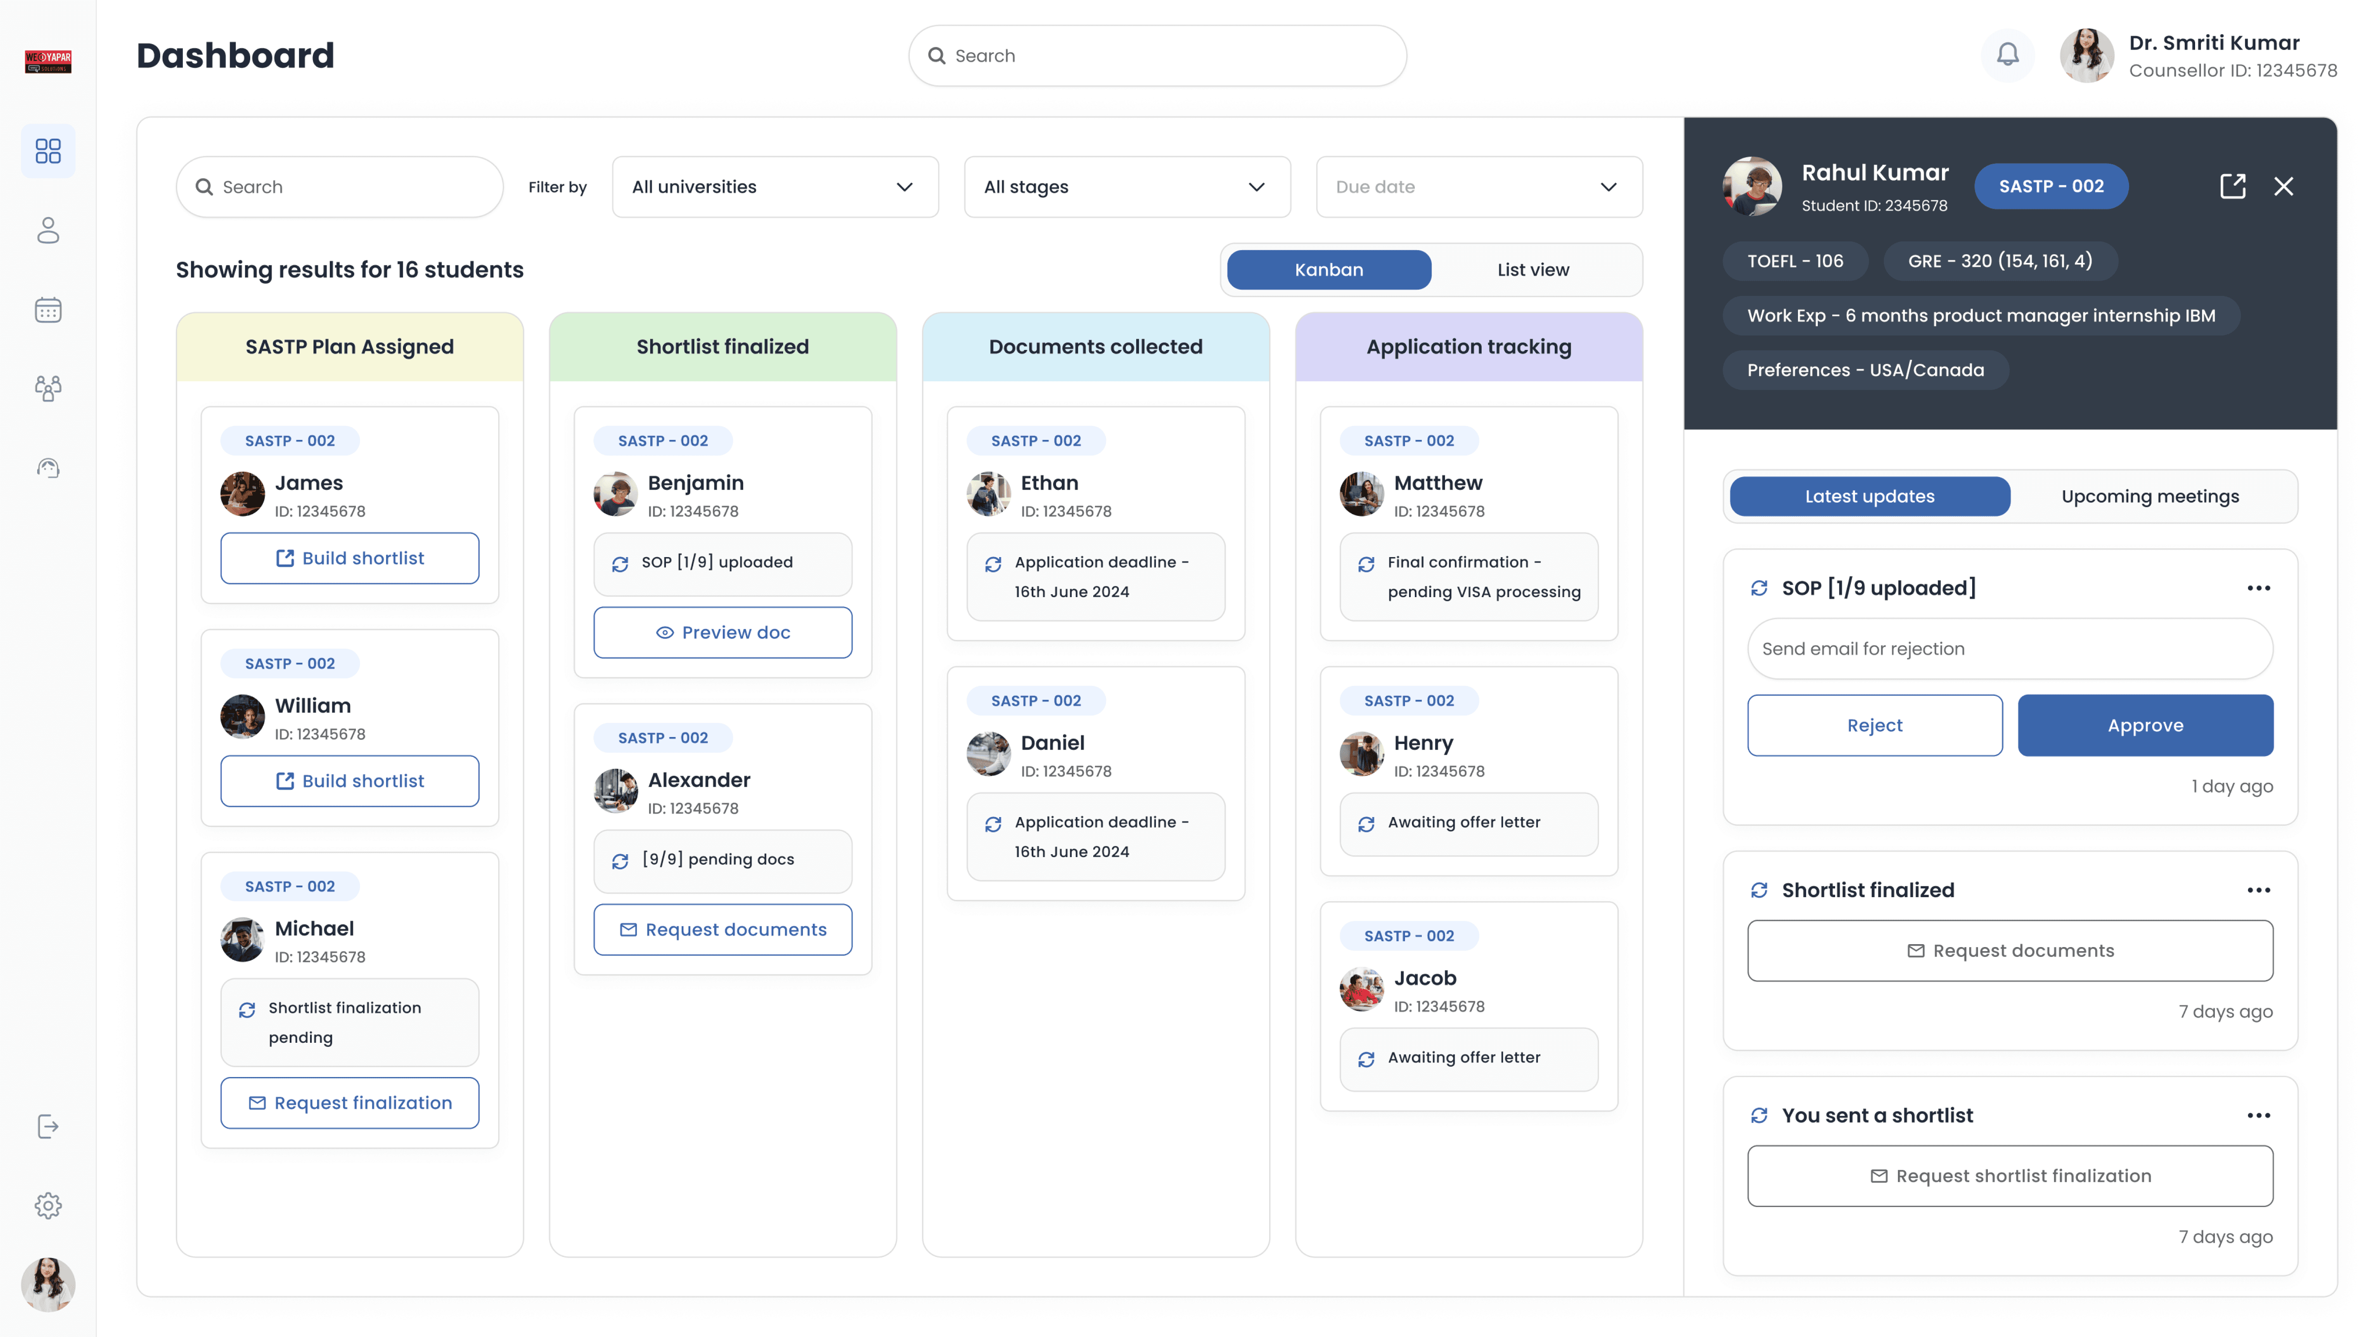Screen dimensions: 2378x1337
Task: Open the groups icon in sidebar
Action: click(x=48, y=388)
